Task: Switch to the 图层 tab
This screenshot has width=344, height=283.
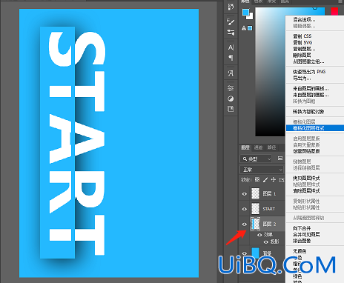Action: click(245, 147)
